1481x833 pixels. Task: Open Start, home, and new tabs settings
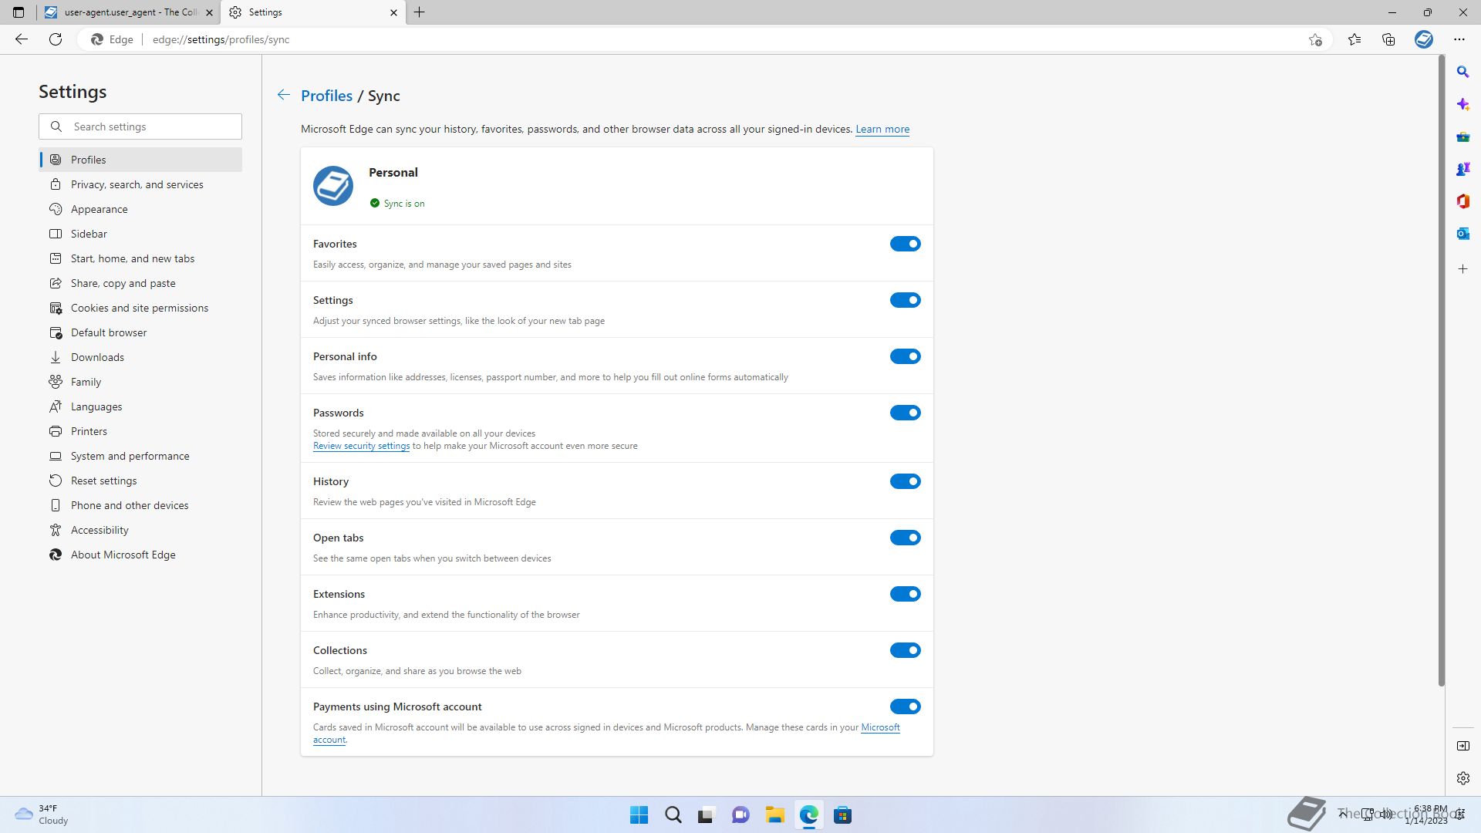(x=140, y=258)
